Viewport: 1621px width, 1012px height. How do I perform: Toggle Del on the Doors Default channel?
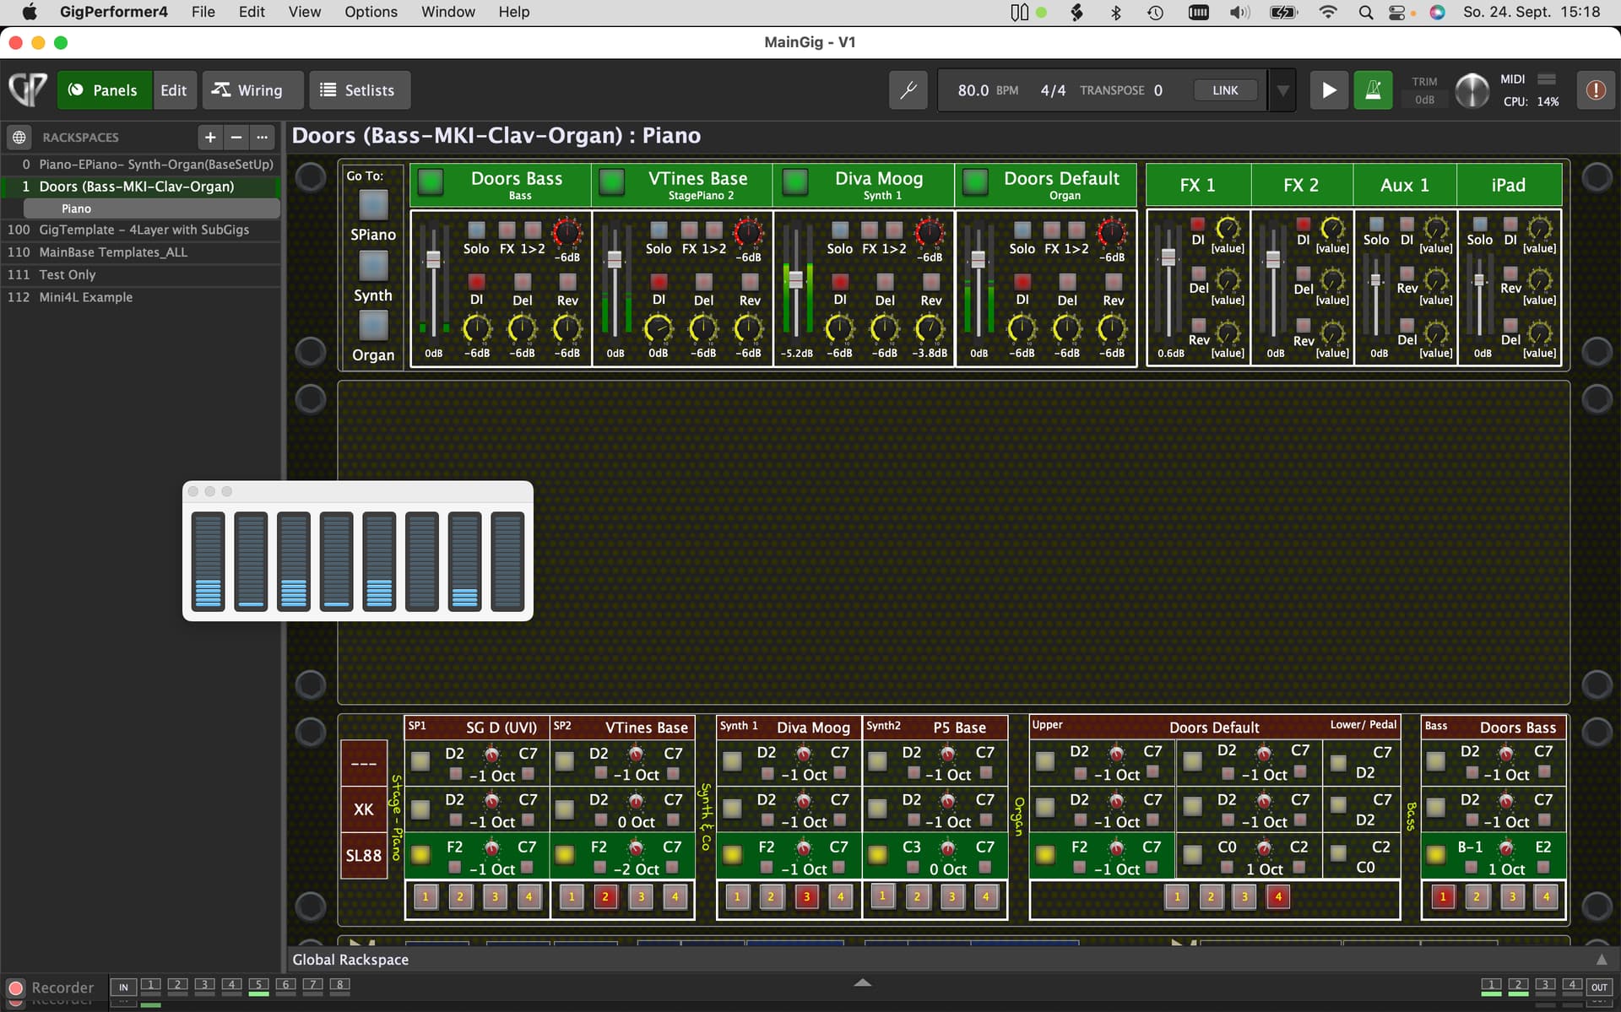1067,281
